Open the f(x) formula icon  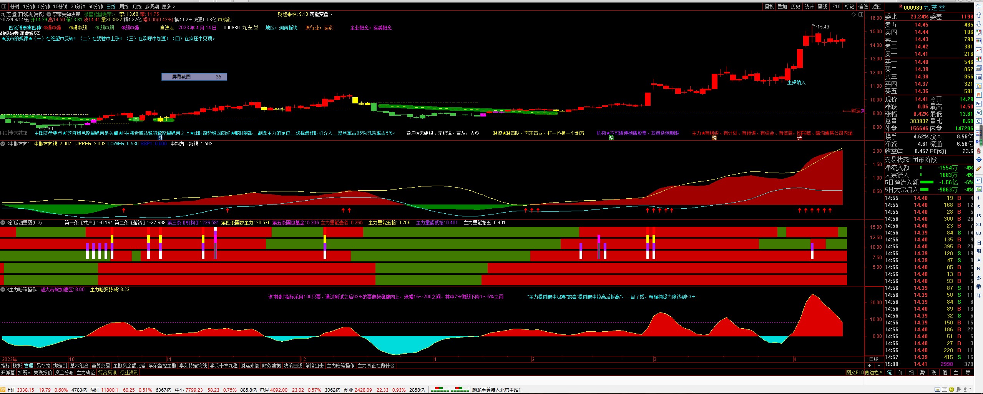tap(979, 113)
